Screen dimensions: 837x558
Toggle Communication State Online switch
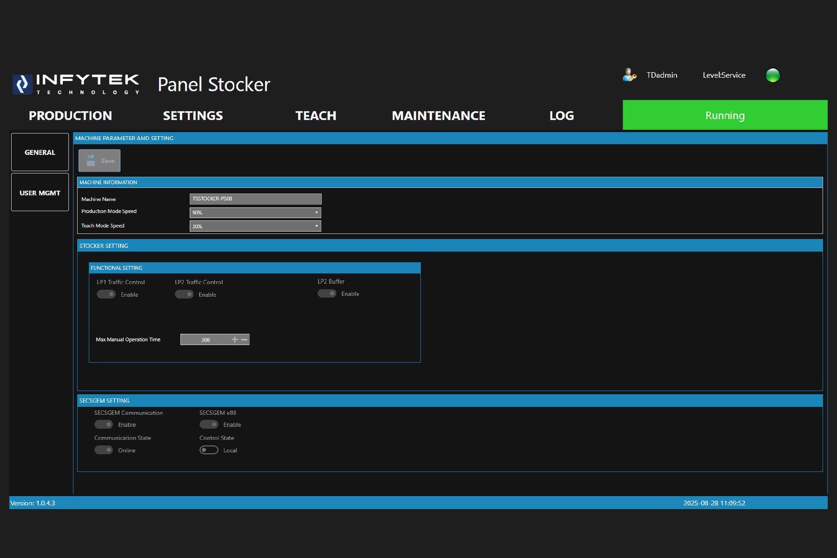(104, 449)
